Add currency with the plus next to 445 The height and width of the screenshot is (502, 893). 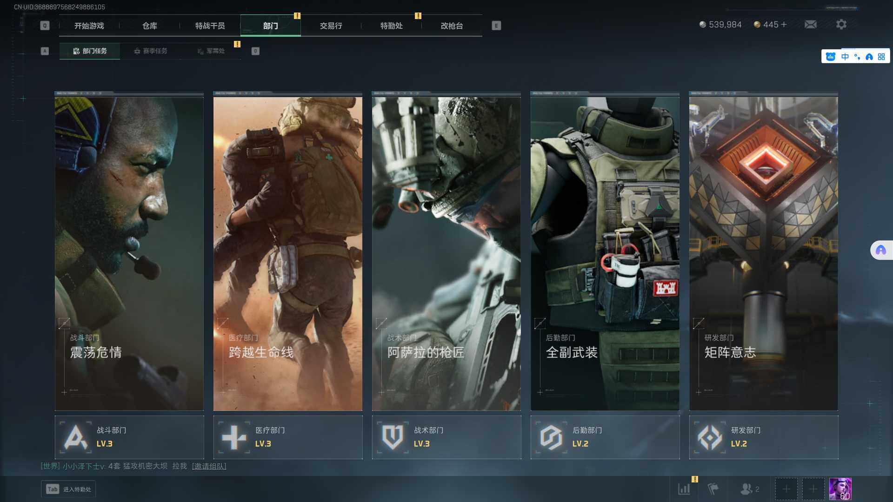click(784, 25)
